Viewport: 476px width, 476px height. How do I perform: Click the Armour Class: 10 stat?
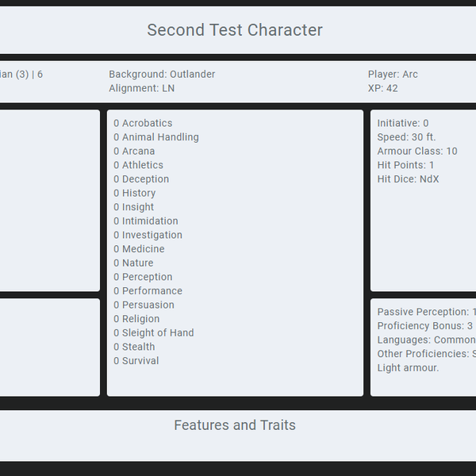tap(417, 152)
